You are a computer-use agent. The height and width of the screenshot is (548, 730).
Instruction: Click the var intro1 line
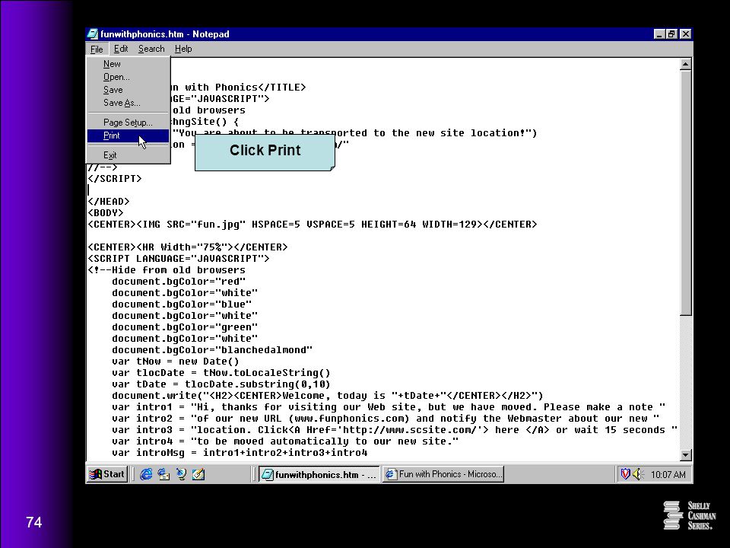[x=389, y=407]
